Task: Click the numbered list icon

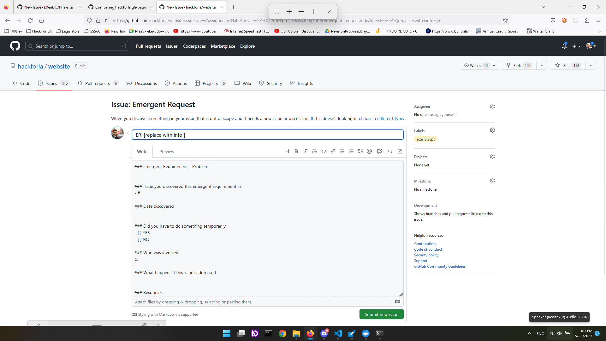Action: 351,151
